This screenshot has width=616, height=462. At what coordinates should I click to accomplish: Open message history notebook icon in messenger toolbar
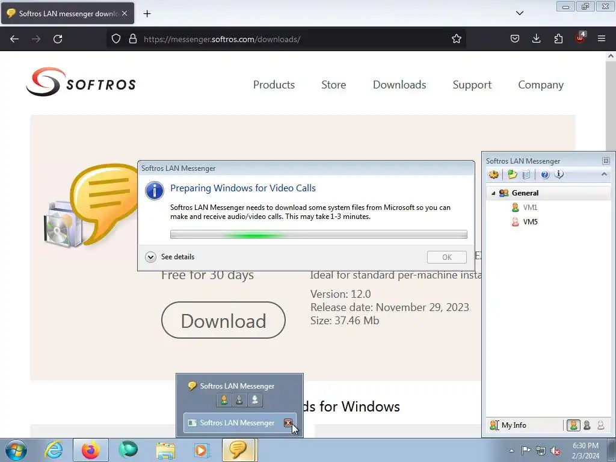click(x=526, y=174)
